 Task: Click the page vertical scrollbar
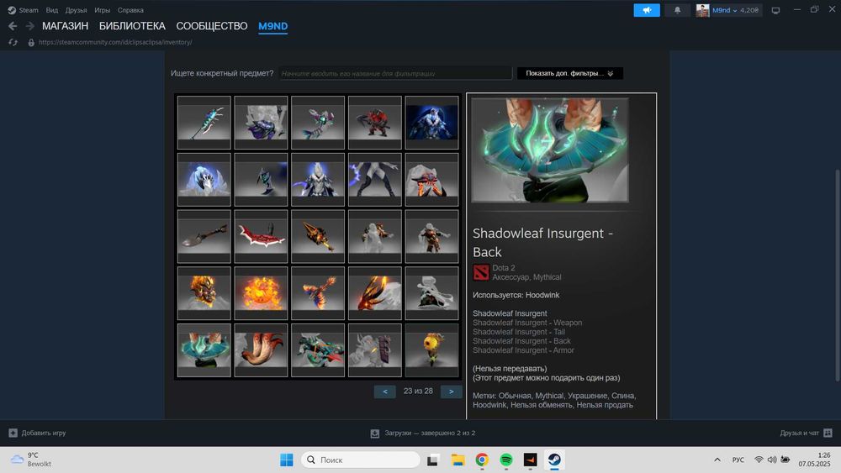pos(838,276)
